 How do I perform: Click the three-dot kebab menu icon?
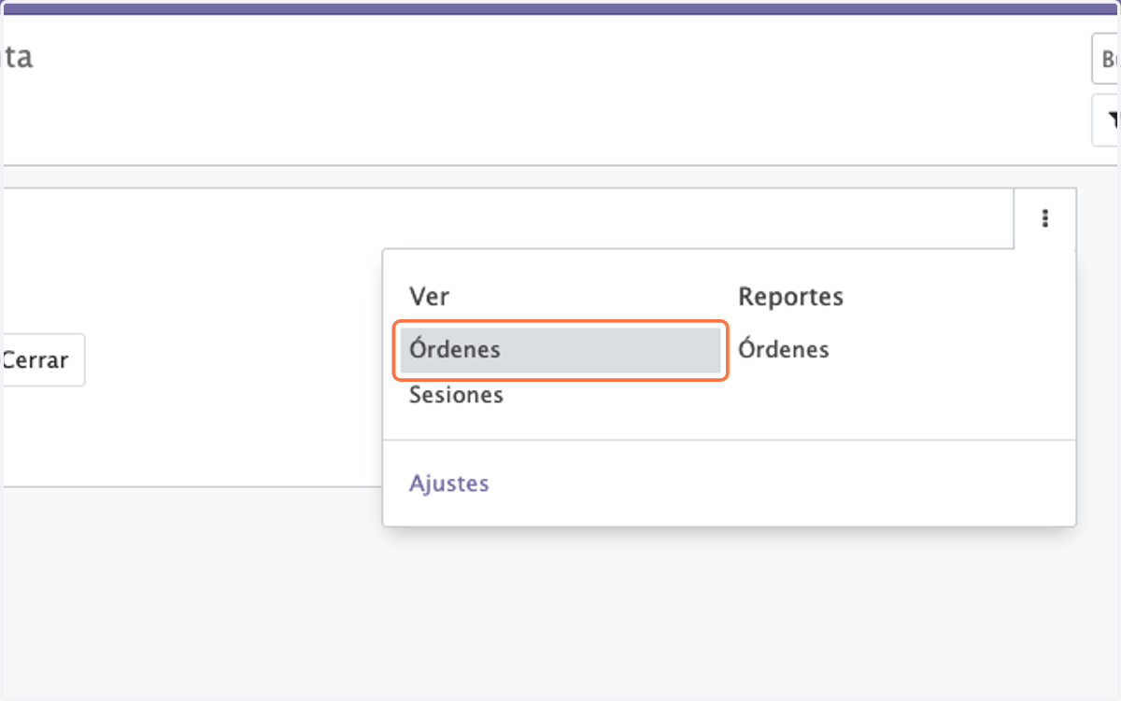(1044, 218)
